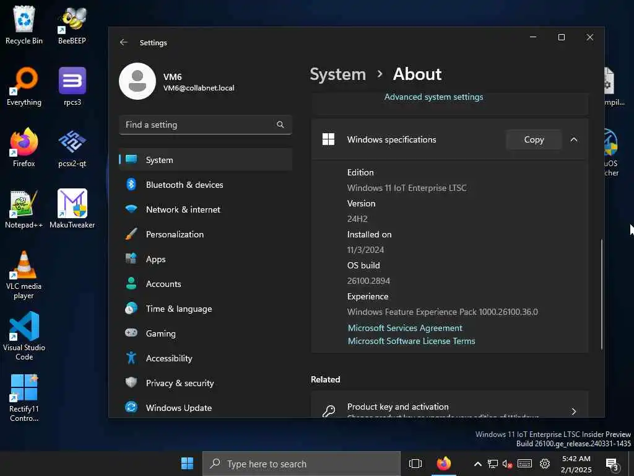
Task: Open Time & language settings
Action: click(x=206, y=309)
